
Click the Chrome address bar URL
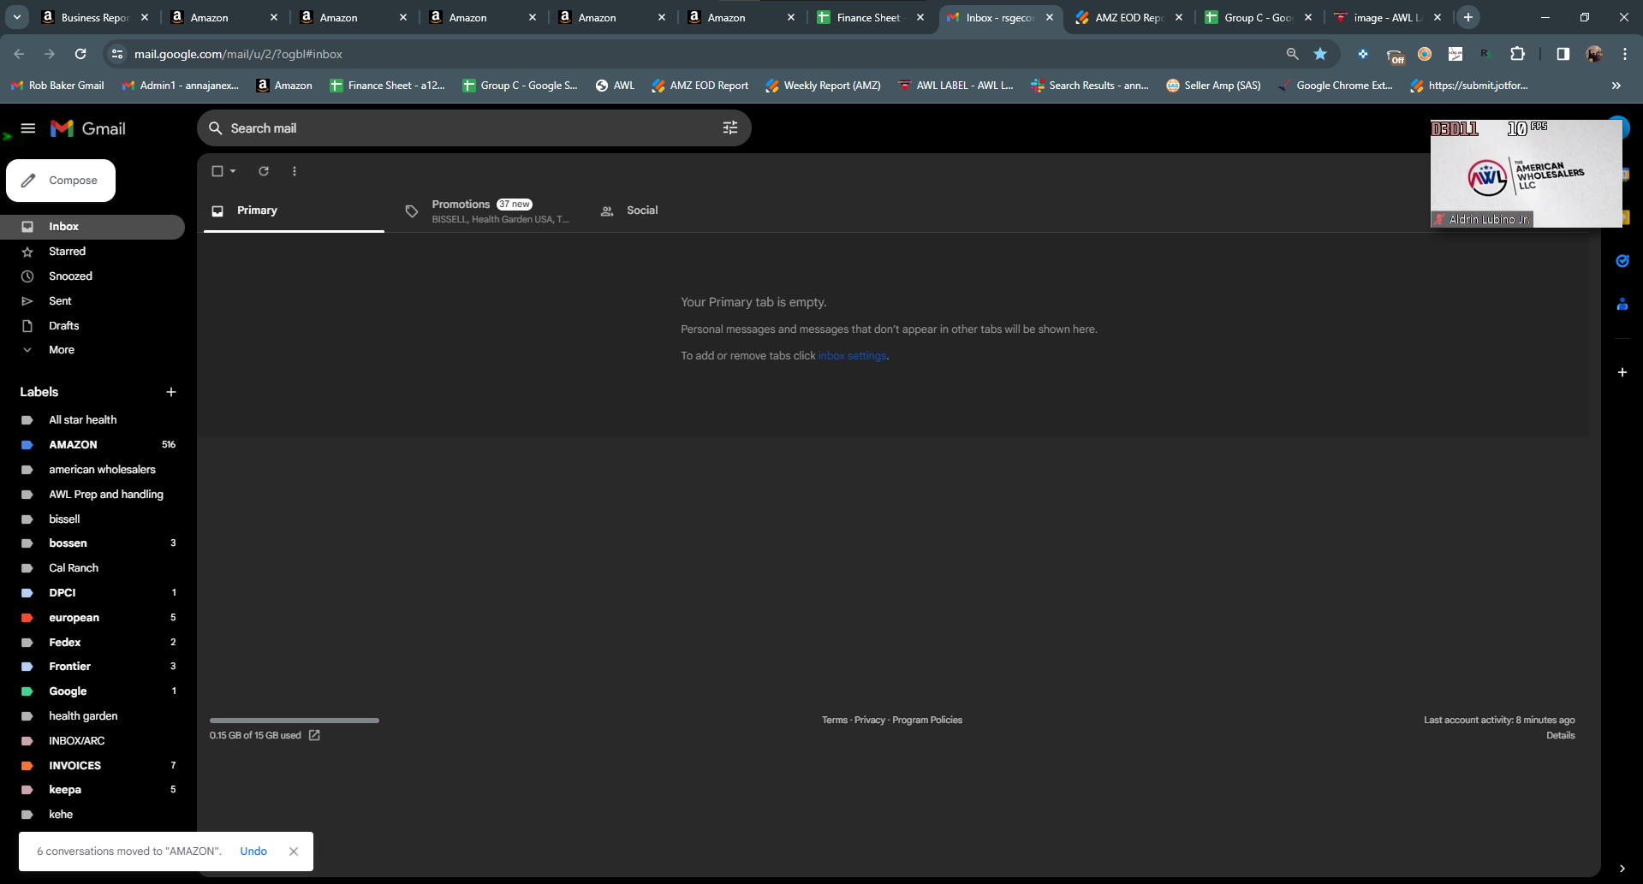[x=238, y=54]
